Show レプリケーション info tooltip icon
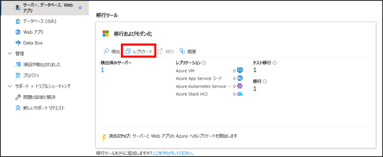 click(x=204, y=63)
